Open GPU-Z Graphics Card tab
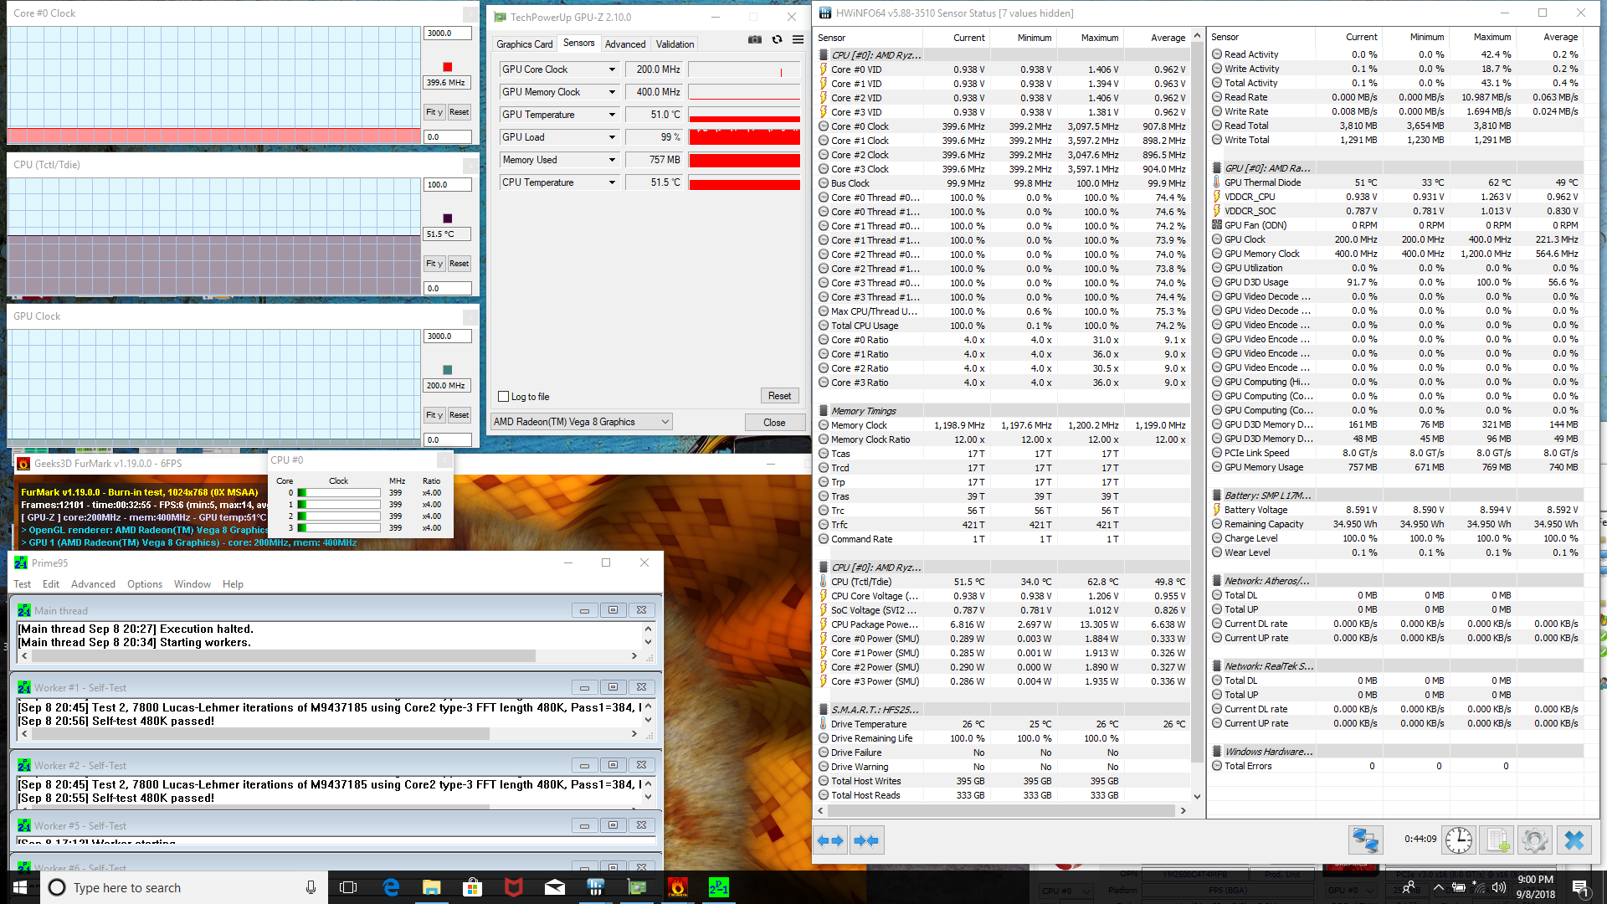This screenshot has width=1607, height=904. click(x=524, y=44)
